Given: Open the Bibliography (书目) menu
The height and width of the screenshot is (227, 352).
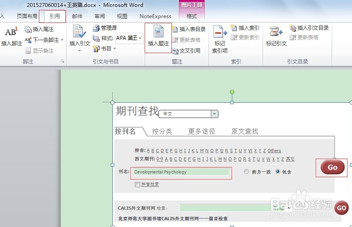Looking at the screenshot, I should [x=105, y=48].
